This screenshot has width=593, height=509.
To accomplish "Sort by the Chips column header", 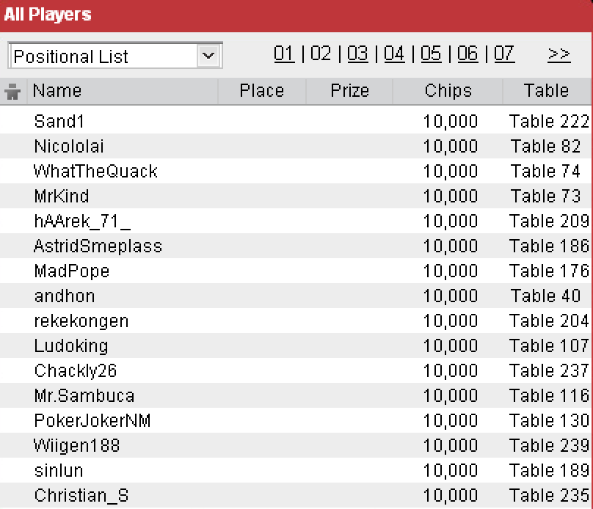I will tap(448, 92).
